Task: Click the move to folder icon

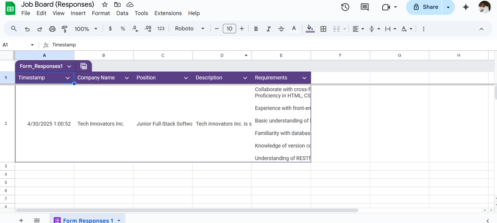Action: pos(117,5)
